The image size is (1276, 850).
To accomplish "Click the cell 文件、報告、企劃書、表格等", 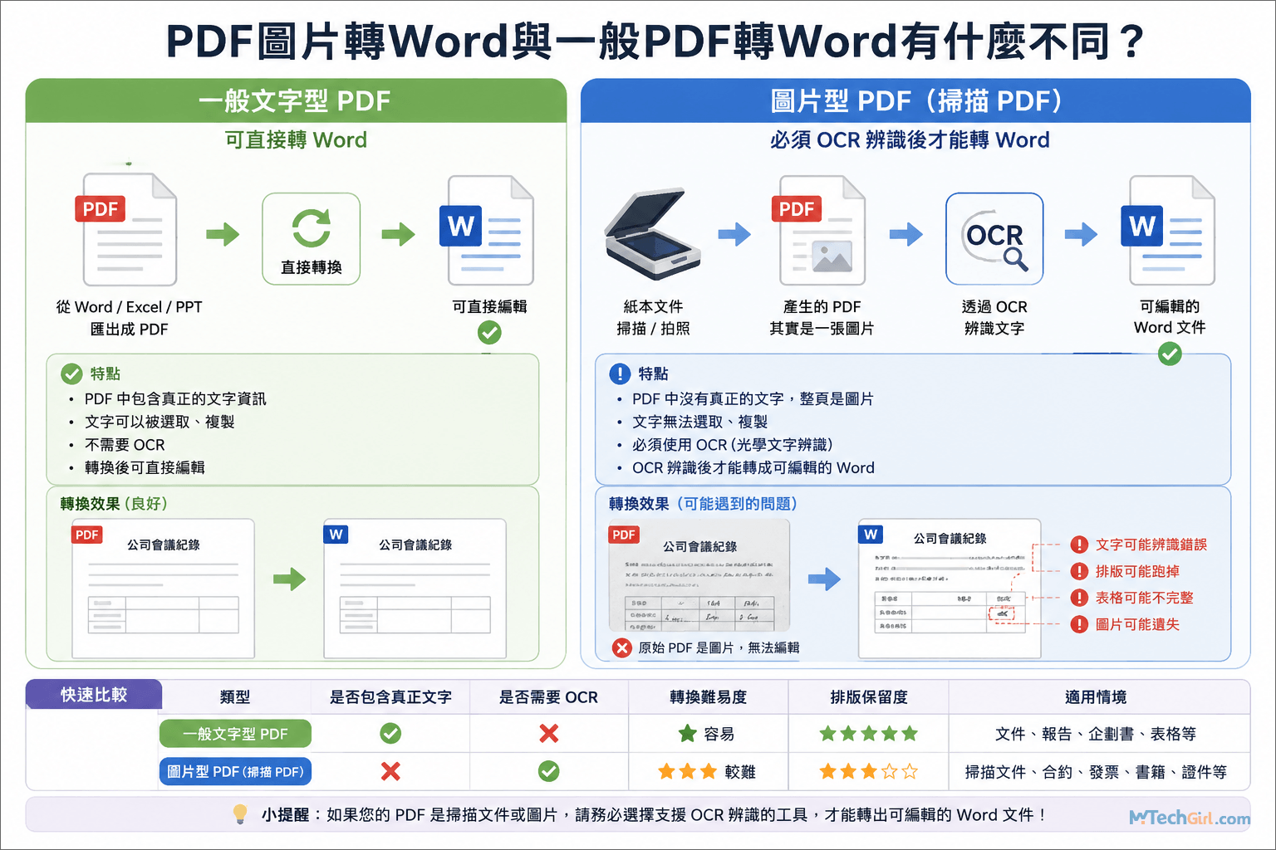I will point(1096,734).
